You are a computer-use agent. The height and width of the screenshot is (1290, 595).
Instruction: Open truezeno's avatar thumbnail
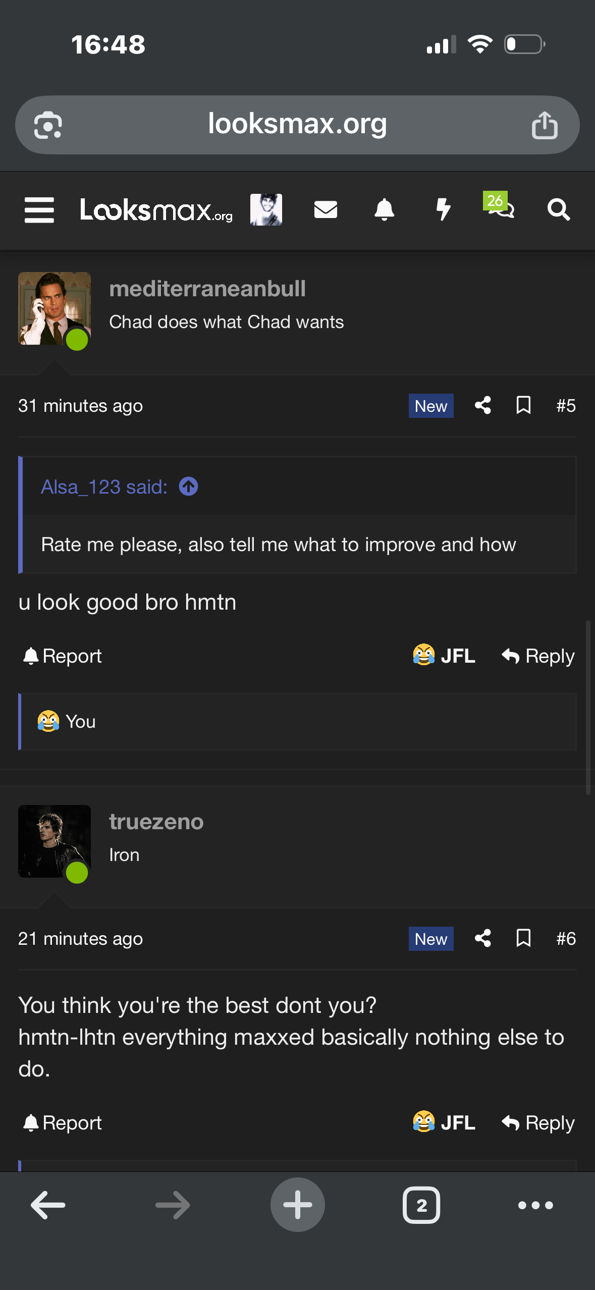coord(55,841)
